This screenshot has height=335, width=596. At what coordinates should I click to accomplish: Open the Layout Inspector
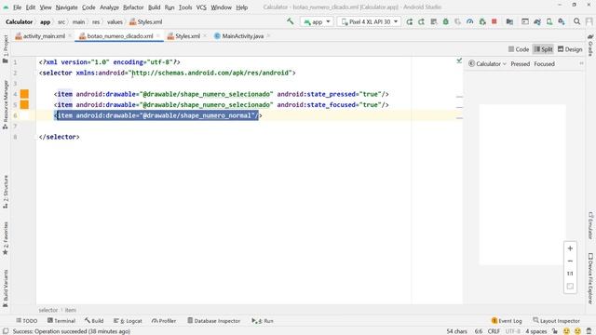(557, 321)
